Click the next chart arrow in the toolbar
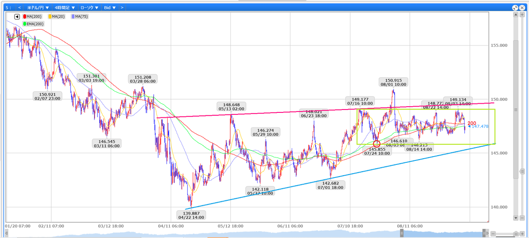 point(122,7)
